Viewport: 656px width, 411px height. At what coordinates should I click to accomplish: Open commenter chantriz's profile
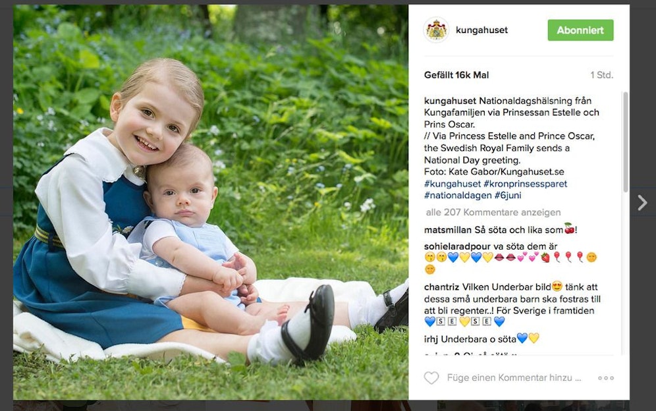pos(441,287)
